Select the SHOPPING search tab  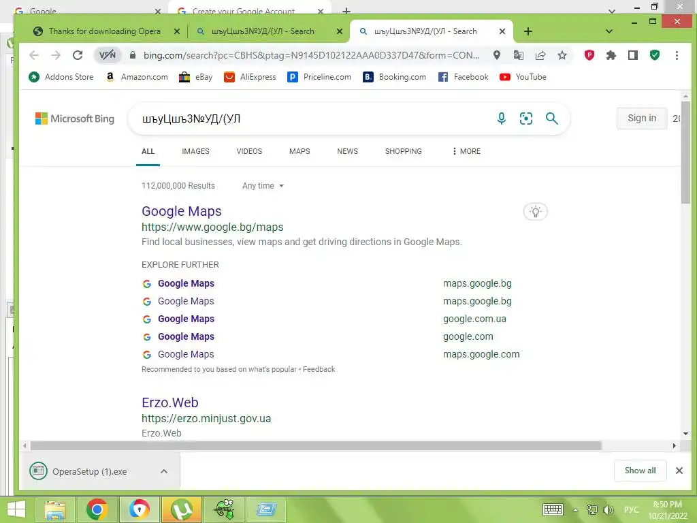(404, 151)
